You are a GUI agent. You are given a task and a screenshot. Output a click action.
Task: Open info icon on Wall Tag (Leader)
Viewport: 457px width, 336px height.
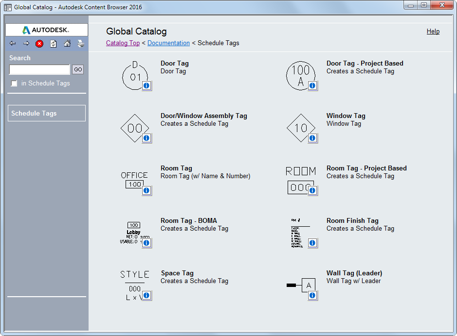pyautogui.click(x=312, y=296)
